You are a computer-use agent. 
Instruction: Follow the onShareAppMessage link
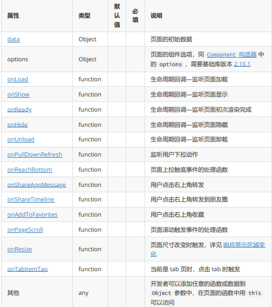pos(36,184)
